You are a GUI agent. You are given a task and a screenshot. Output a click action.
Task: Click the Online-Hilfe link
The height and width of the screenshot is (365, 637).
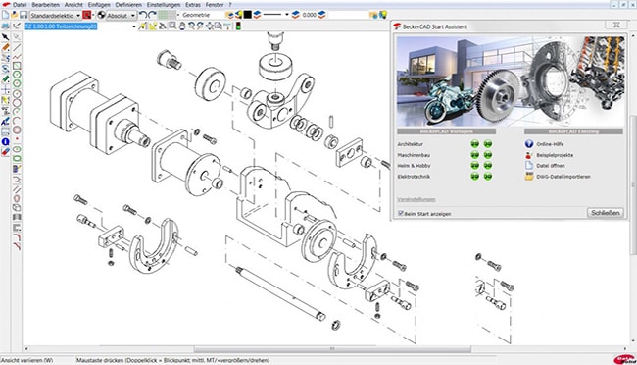coord(550,144)
